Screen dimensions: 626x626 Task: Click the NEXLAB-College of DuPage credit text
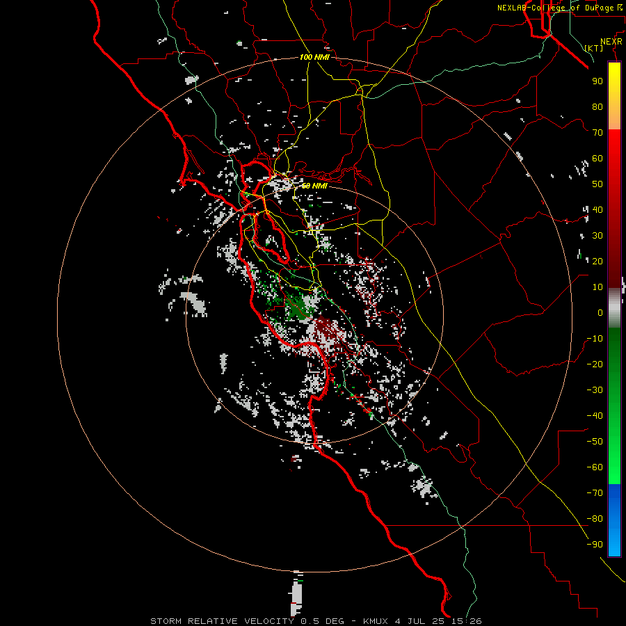pos(559,8)
